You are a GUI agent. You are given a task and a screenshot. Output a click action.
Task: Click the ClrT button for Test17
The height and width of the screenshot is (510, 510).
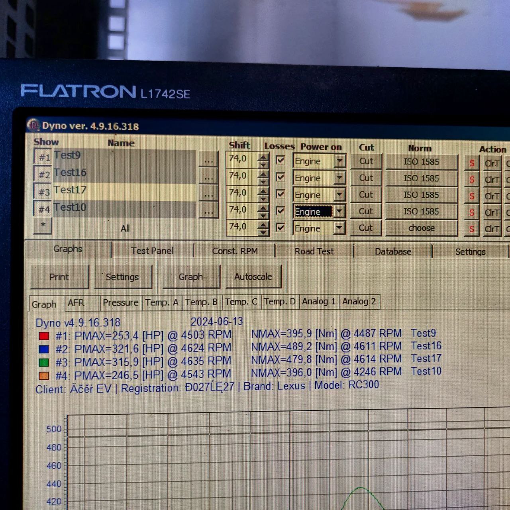point(492,196)
